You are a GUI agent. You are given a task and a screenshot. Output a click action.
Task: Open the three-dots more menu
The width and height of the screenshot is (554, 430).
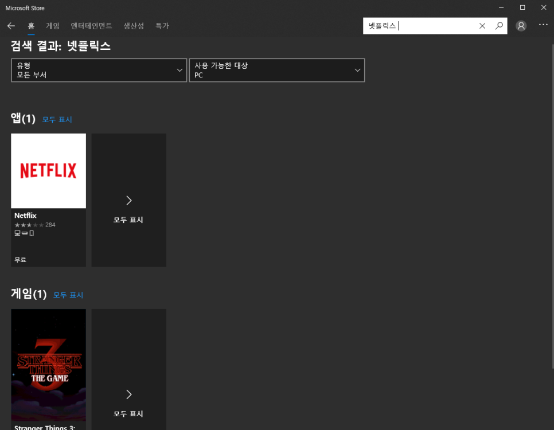pyautogui.click(x=543, y=25)
